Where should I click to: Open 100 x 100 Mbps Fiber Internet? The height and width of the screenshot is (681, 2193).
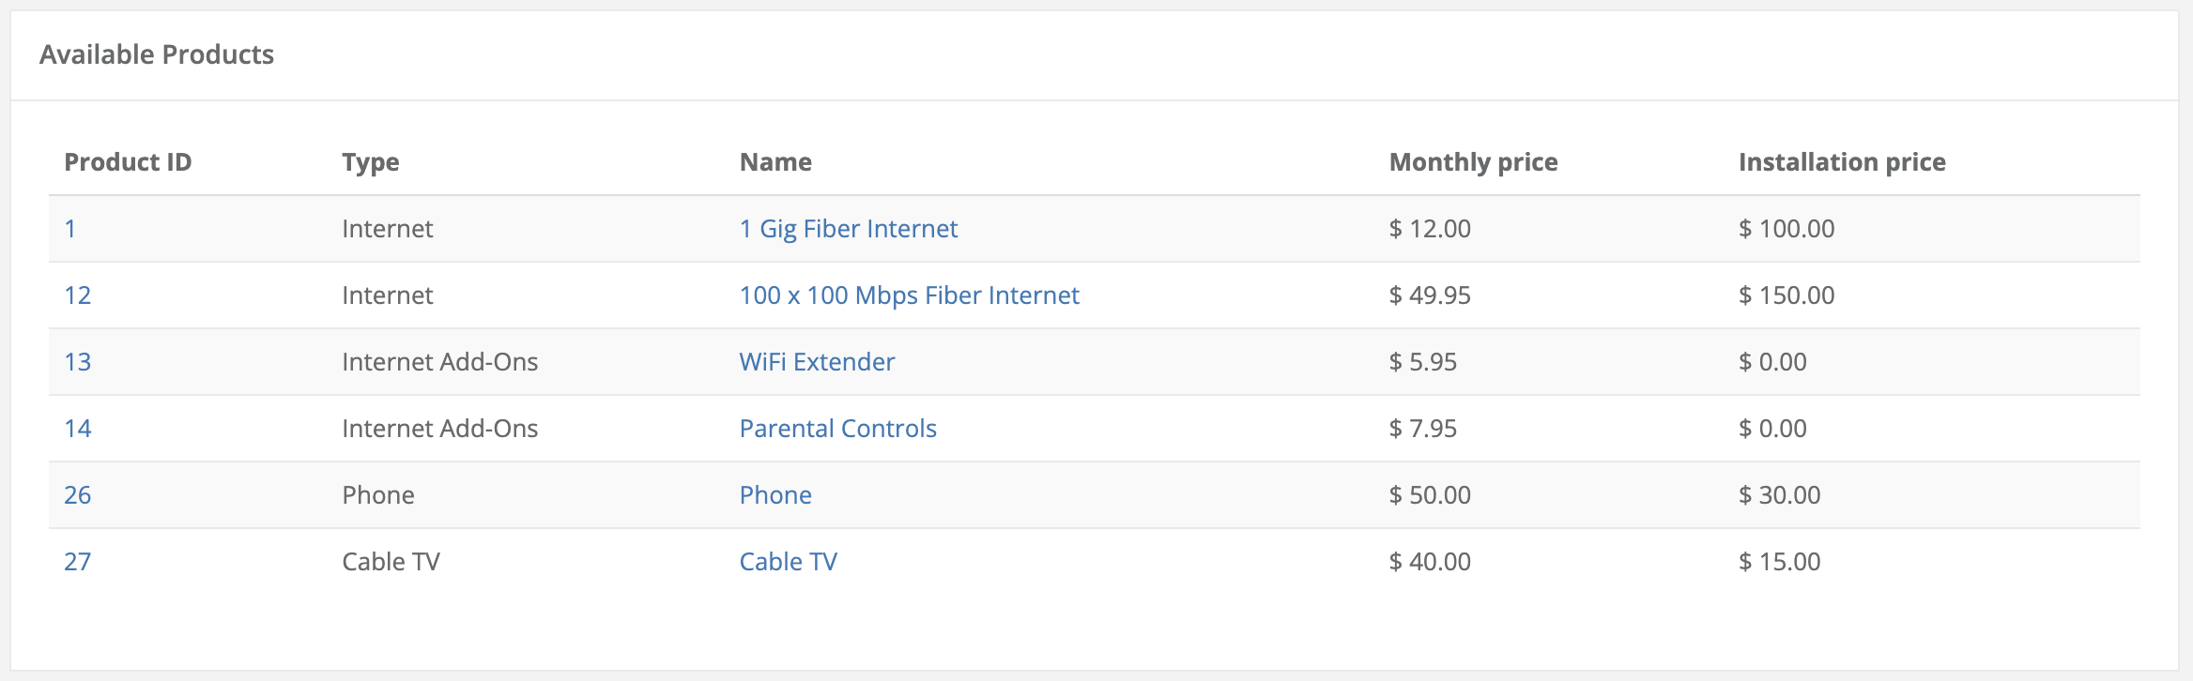[x=909, y=295]
